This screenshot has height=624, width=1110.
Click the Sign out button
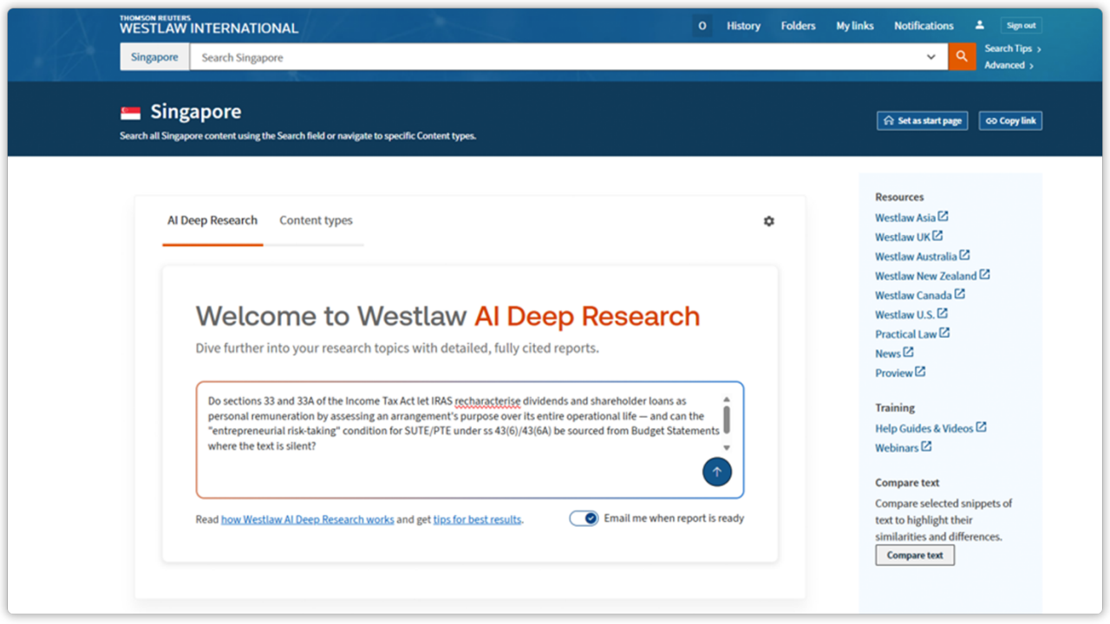pyautogui.click(x=1021, y=26)
